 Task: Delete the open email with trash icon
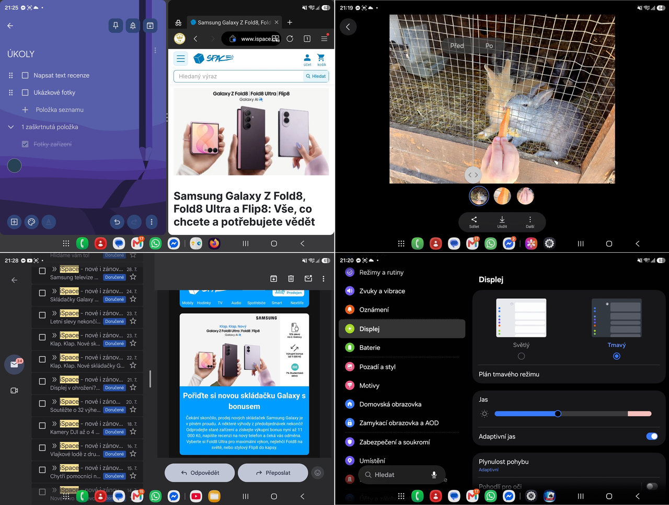pos(291,279)
